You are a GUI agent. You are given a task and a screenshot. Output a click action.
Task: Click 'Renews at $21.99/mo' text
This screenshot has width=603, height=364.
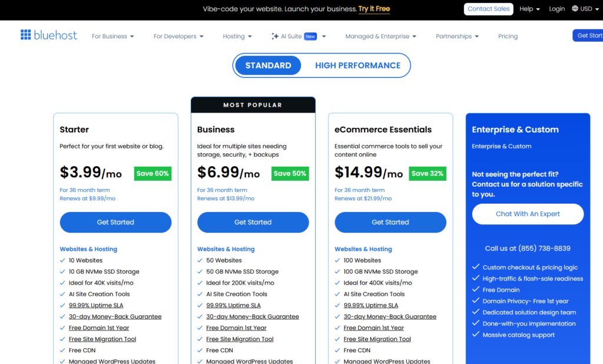point(363,198)
